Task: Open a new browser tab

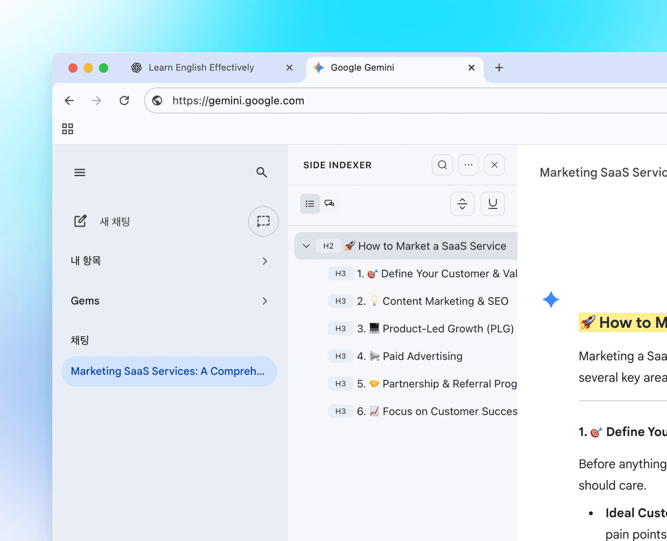Action: point(499,68)
